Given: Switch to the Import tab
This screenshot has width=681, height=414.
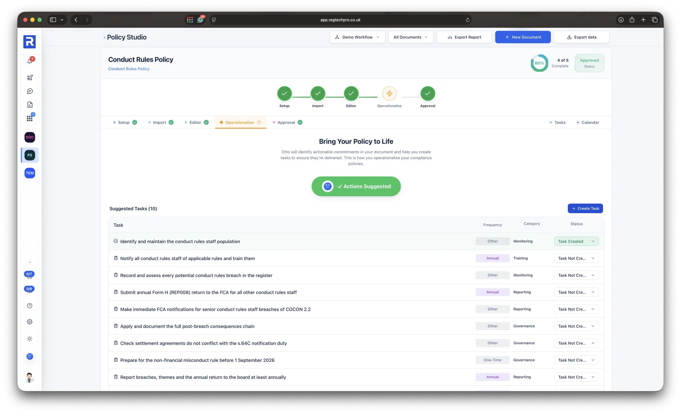Looking at the screenshot, I should pos(161,122).
